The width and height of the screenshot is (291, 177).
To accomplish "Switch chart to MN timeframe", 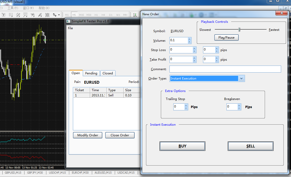I will (125, 15).
